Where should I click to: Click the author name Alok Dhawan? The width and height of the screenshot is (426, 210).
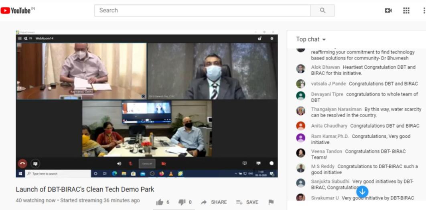[x=325, y=67]
